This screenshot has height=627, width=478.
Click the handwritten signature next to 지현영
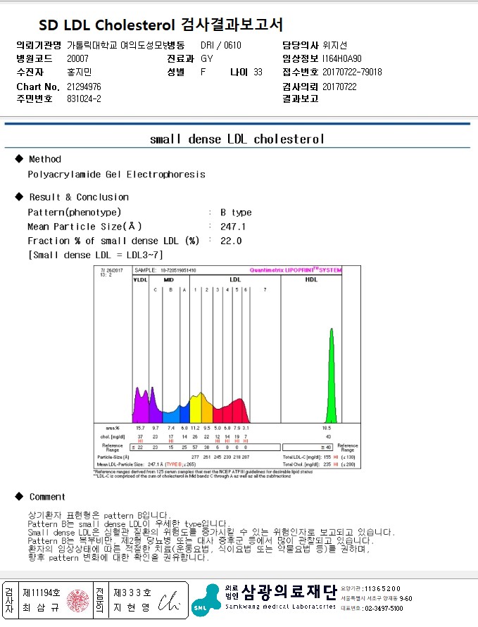[168, 602]
